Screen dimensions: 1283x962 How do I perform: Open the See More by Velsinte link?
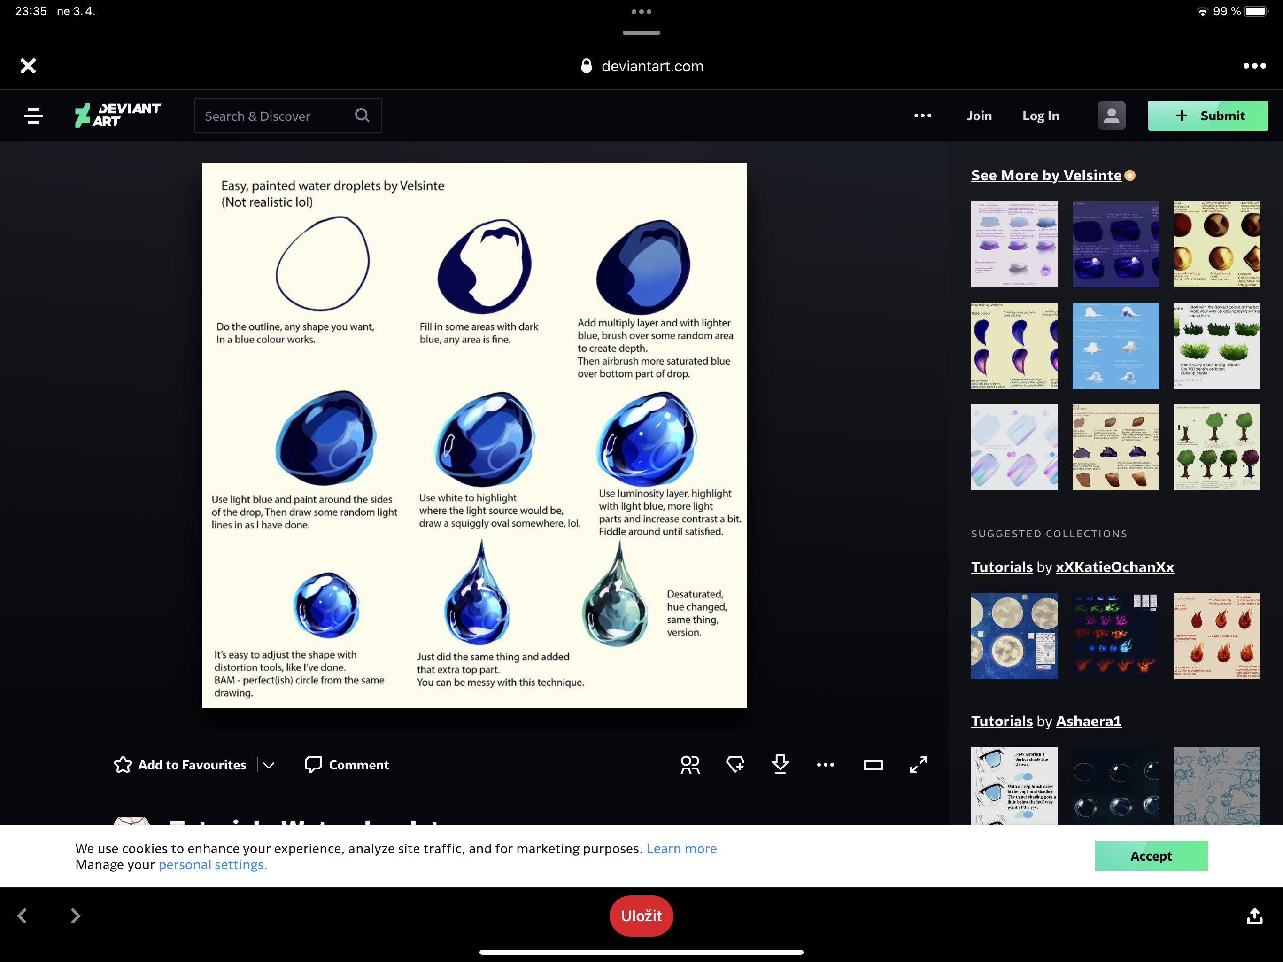[1046, 175]
